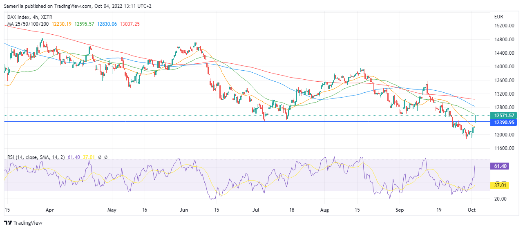
Task: Click the MA 25/50/100/200 indicator label
Action: [28, 24]
